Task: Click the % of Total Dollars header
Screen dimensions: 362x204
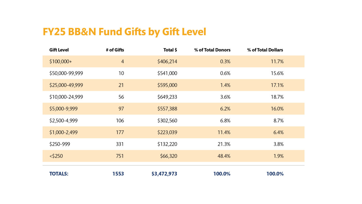Action: (x=265, y=50)
